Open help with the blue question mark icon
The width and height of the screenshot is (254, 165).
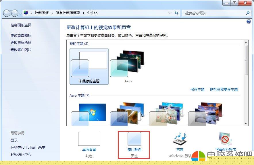pyautogui.click(x=249, y=21)
